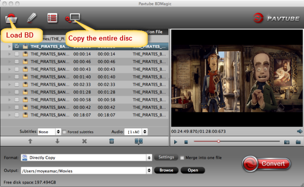This screenshot has width=304, height=187.
Task: Check the title with duration 00:18:07
Action: click(17, 115)
